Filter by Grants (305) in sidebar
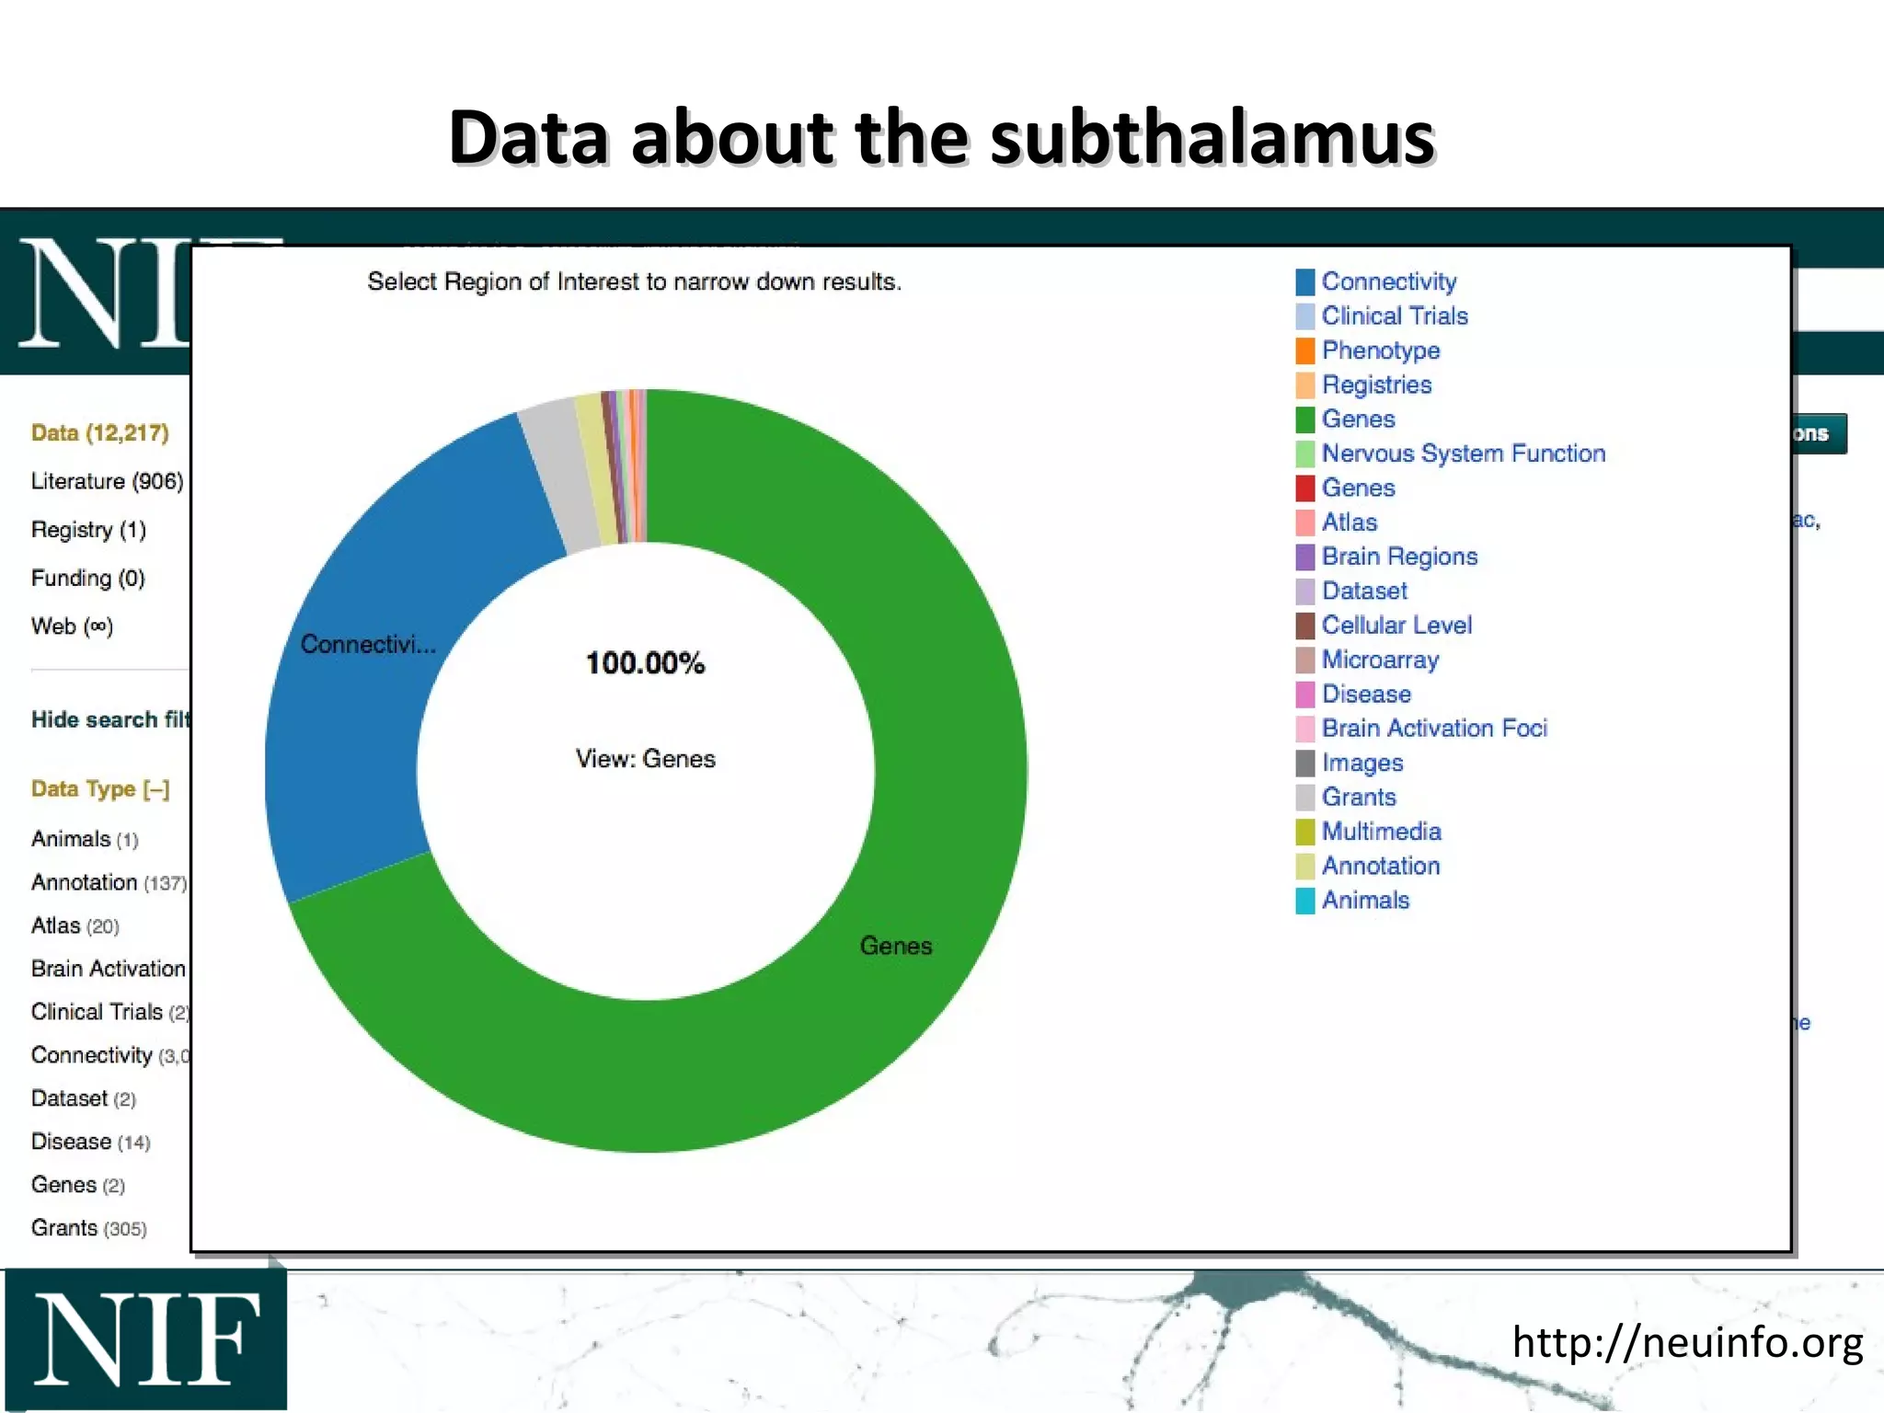The width and height of the screenshot is (1884, 1413). [88, 1228]
